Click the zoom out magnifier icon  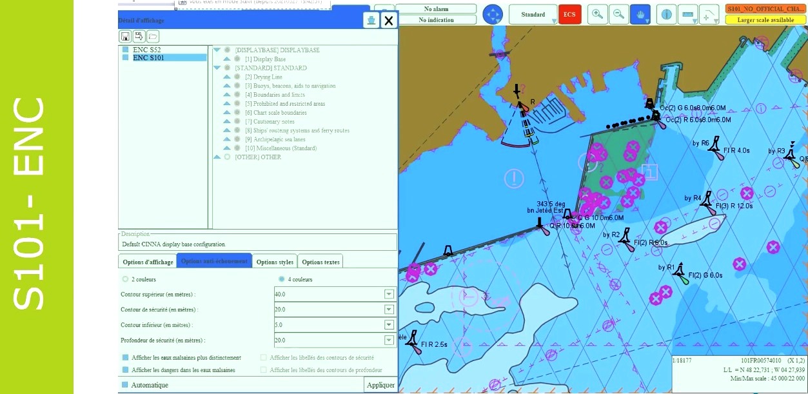[618, 14]
